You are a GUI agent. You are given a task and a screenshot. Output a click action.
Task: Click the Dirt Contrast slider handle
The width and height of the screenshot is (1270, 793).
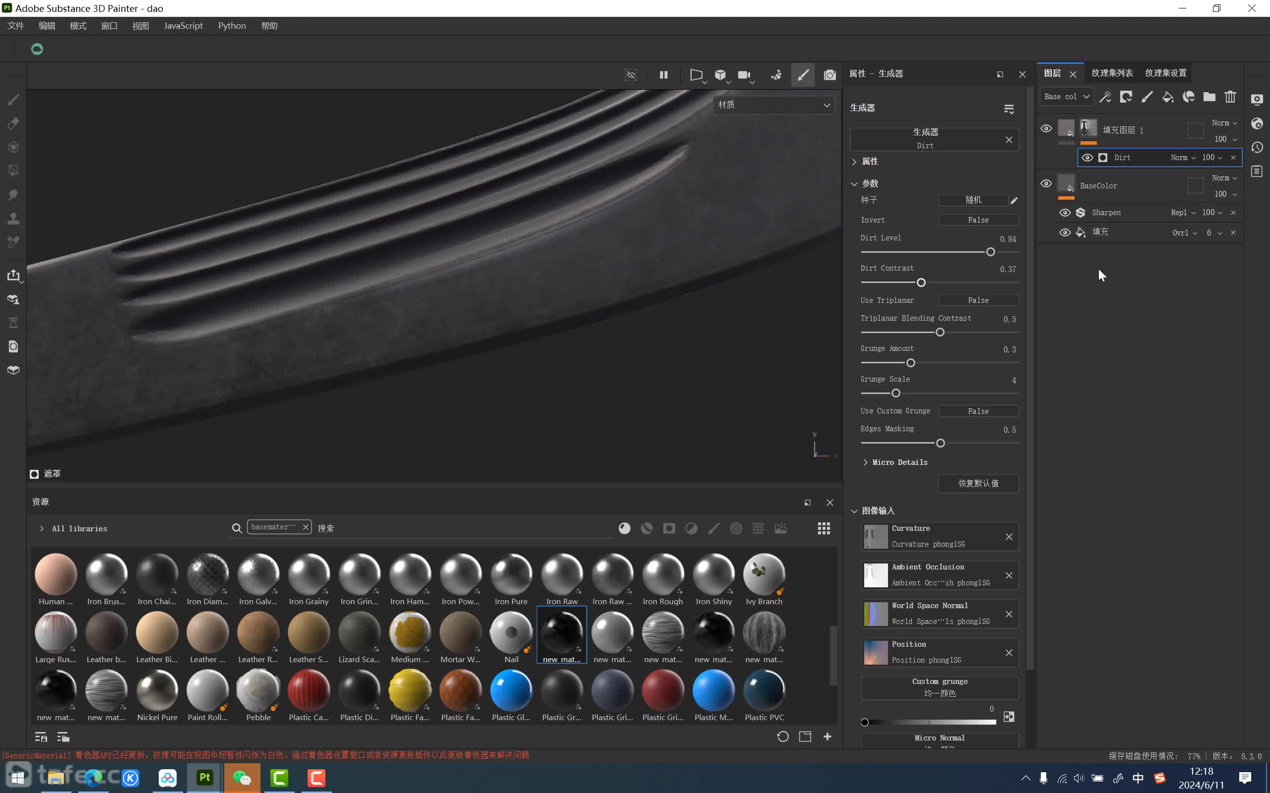pos(921,283)
